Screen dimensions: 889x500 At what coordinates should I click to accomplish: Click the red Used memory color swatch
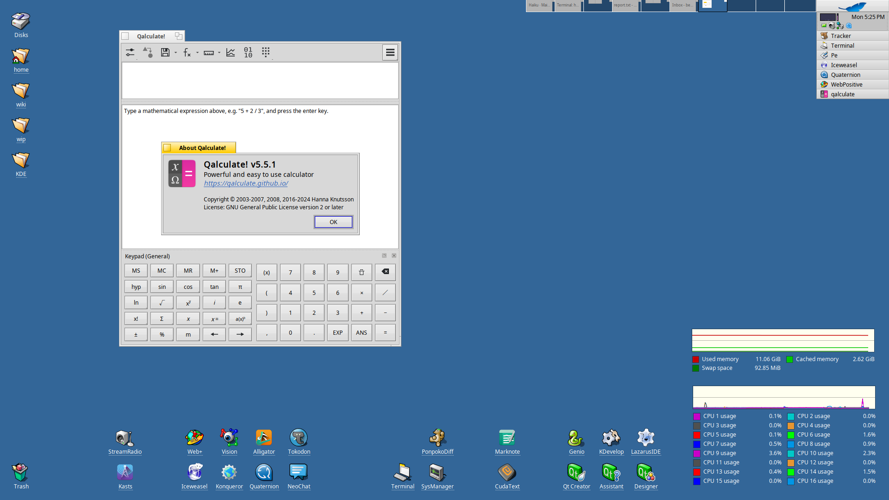(695, 359)
